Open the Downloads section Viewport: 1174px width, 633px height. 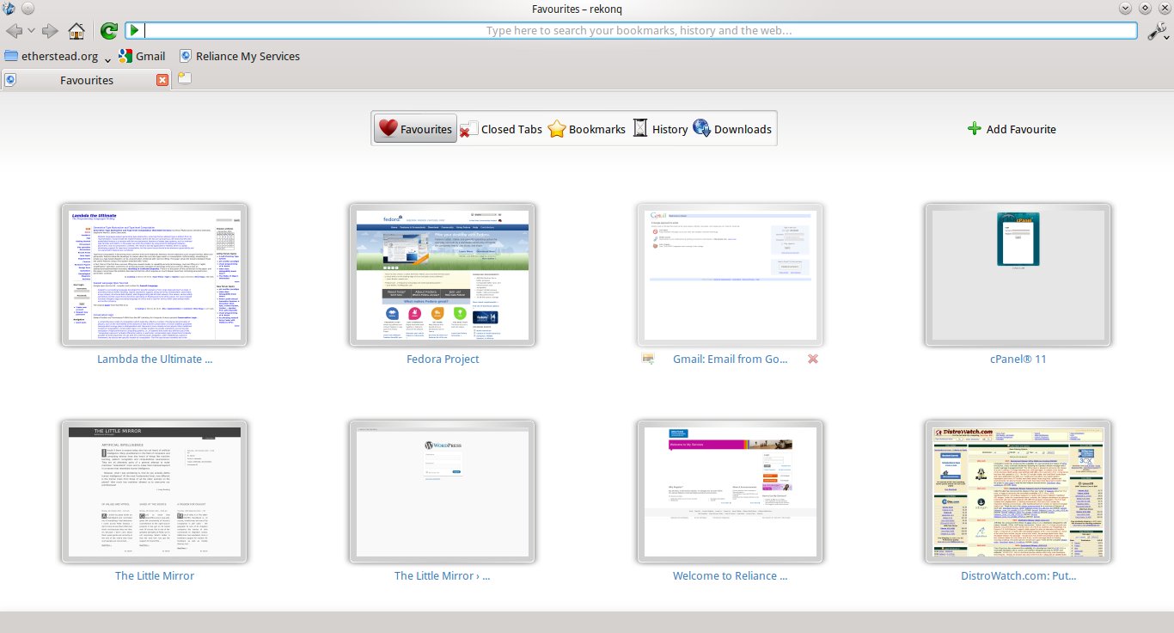coord(732,129)
